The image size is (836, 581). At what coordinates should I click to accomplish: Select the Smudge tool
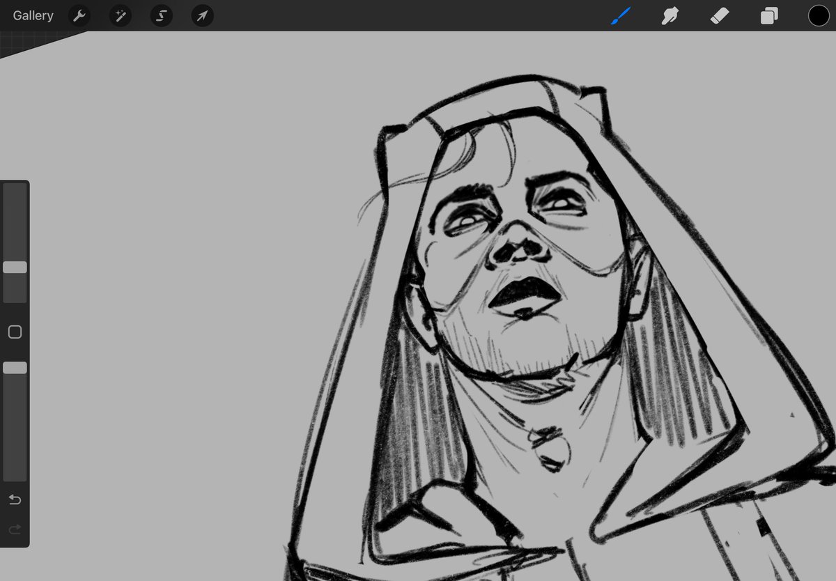click(x=669, y=15)
